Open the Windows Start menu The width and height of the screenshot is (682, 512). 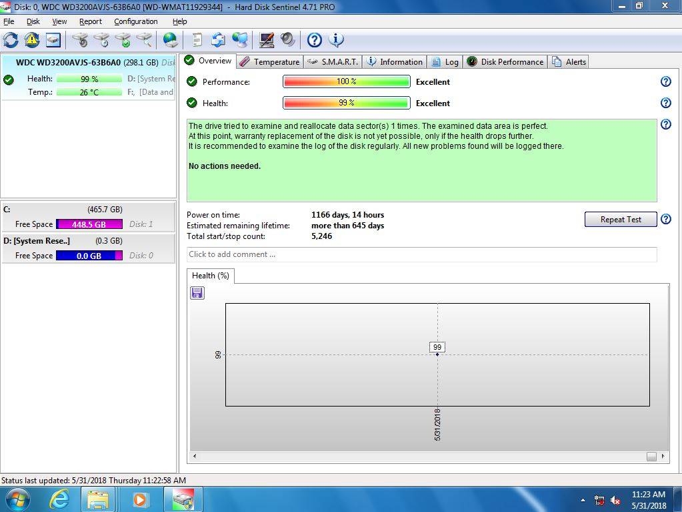point(17,499)
